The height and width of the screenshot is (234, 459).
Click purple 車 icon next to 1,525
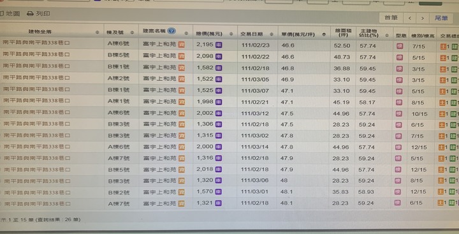click(219, 91)
